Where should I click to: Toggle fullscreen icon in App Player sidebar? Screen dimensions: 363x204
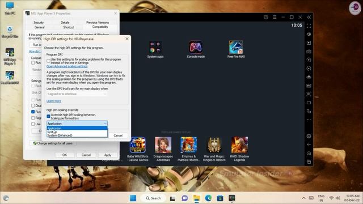(x=309, y=26)
